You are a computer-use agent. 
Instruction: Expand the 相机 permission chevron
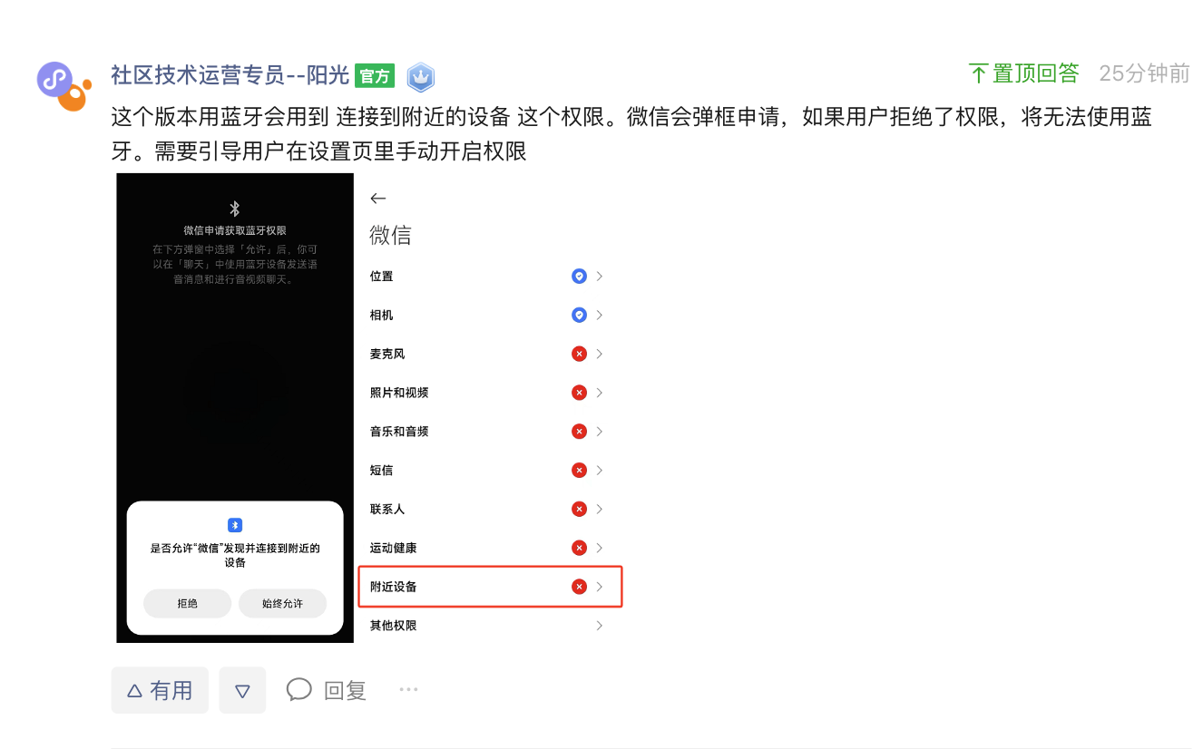600,315
